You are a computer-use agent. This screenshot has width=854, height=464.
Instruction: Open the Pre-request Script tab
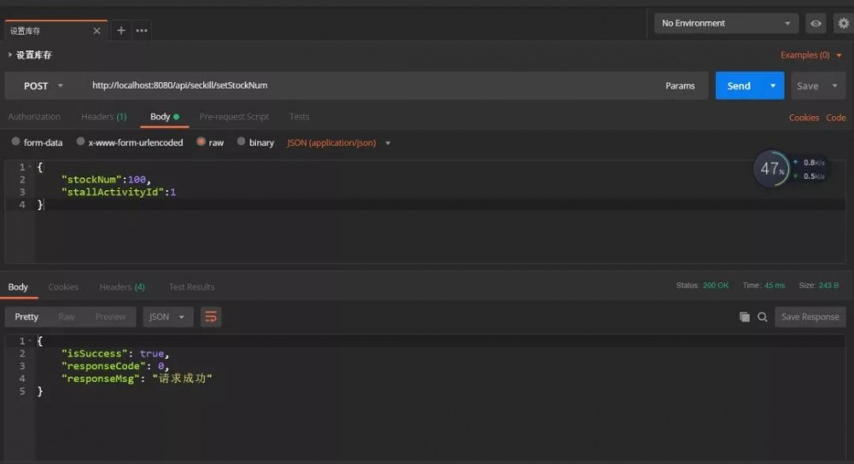(x=234, y=117)
